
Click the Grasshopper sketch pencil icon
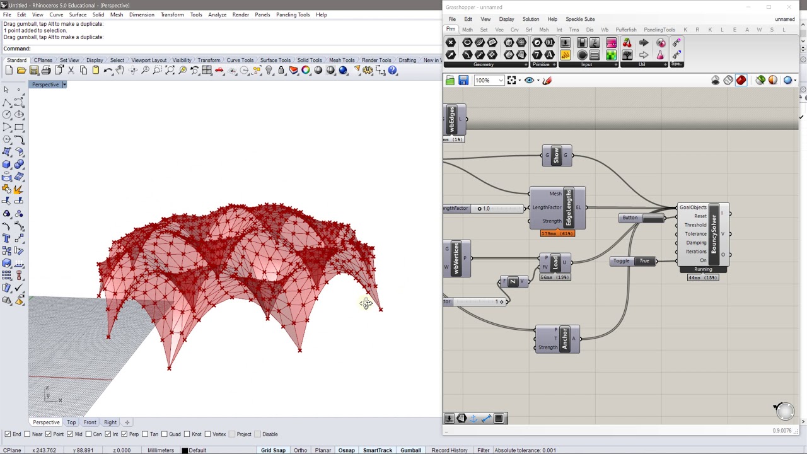pyautogui.click(x=547, y=81)
